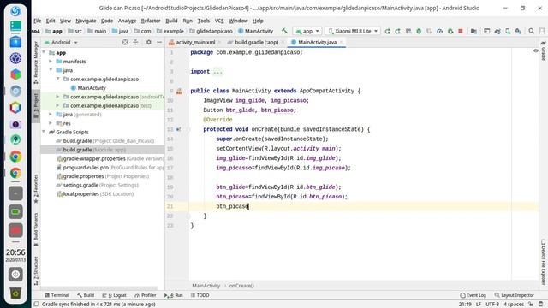The height and width of the screenshot is (308, 548).
Task: Open the app run configuration dropdown
Action: pos(307,31)
